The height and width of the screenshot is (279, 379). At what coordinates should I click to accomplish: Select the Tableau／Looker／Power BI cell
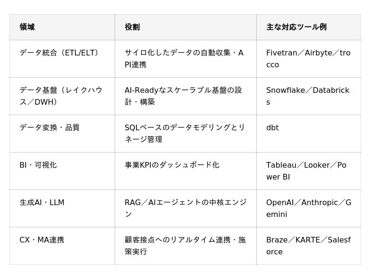pos(309,171)
